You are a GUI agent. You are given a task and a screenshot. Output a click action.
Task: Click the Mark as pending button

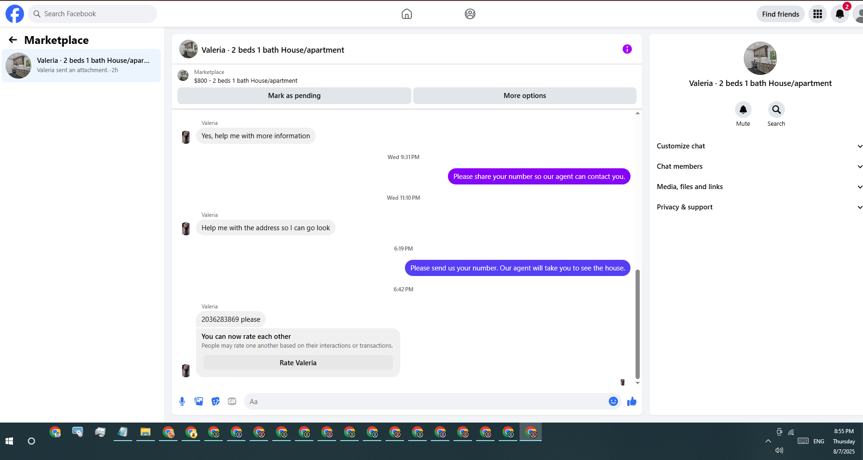294,96
